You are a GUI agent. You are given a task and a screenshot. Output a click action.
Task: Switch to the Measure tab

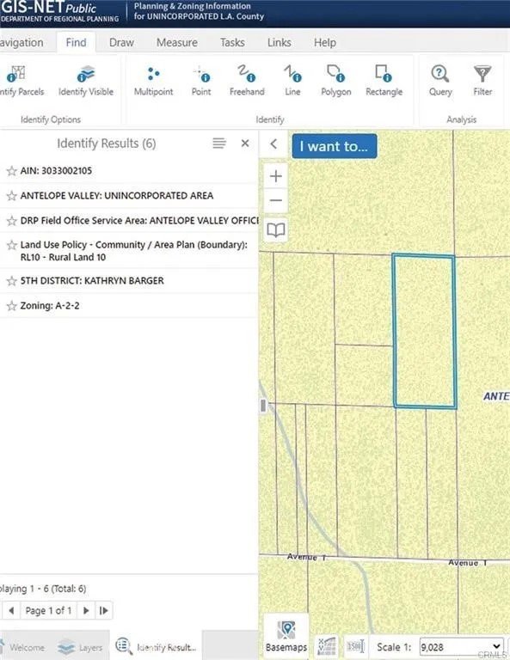pyautogui.click(x=177, y=42)
